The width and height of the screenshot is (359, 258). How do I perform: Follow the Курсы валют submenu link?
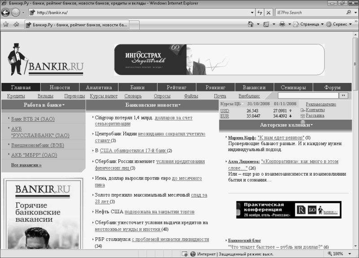click(x=104, y=96)
